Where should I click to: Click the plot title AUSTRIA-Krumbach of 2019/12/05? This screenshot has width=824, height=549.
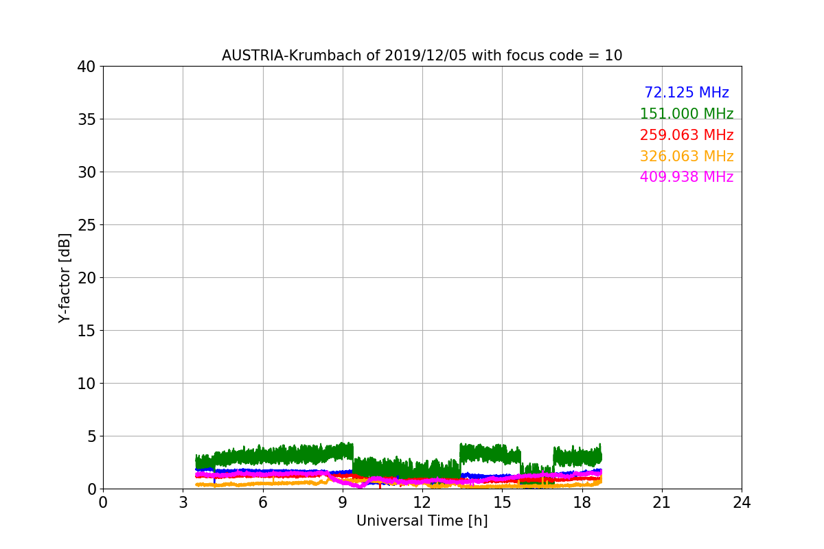point(422,56)
